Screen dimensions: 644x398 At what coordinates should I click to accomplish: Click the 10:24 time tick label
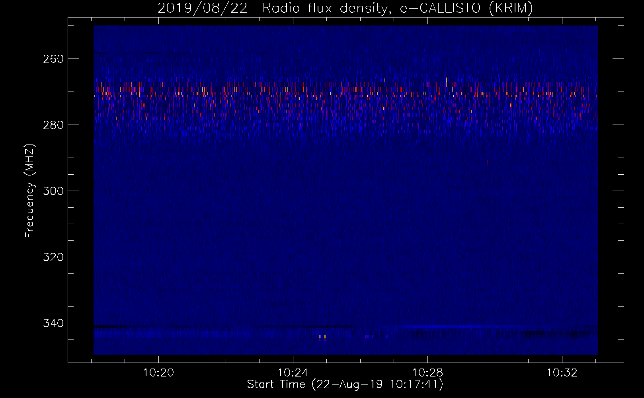293,373
